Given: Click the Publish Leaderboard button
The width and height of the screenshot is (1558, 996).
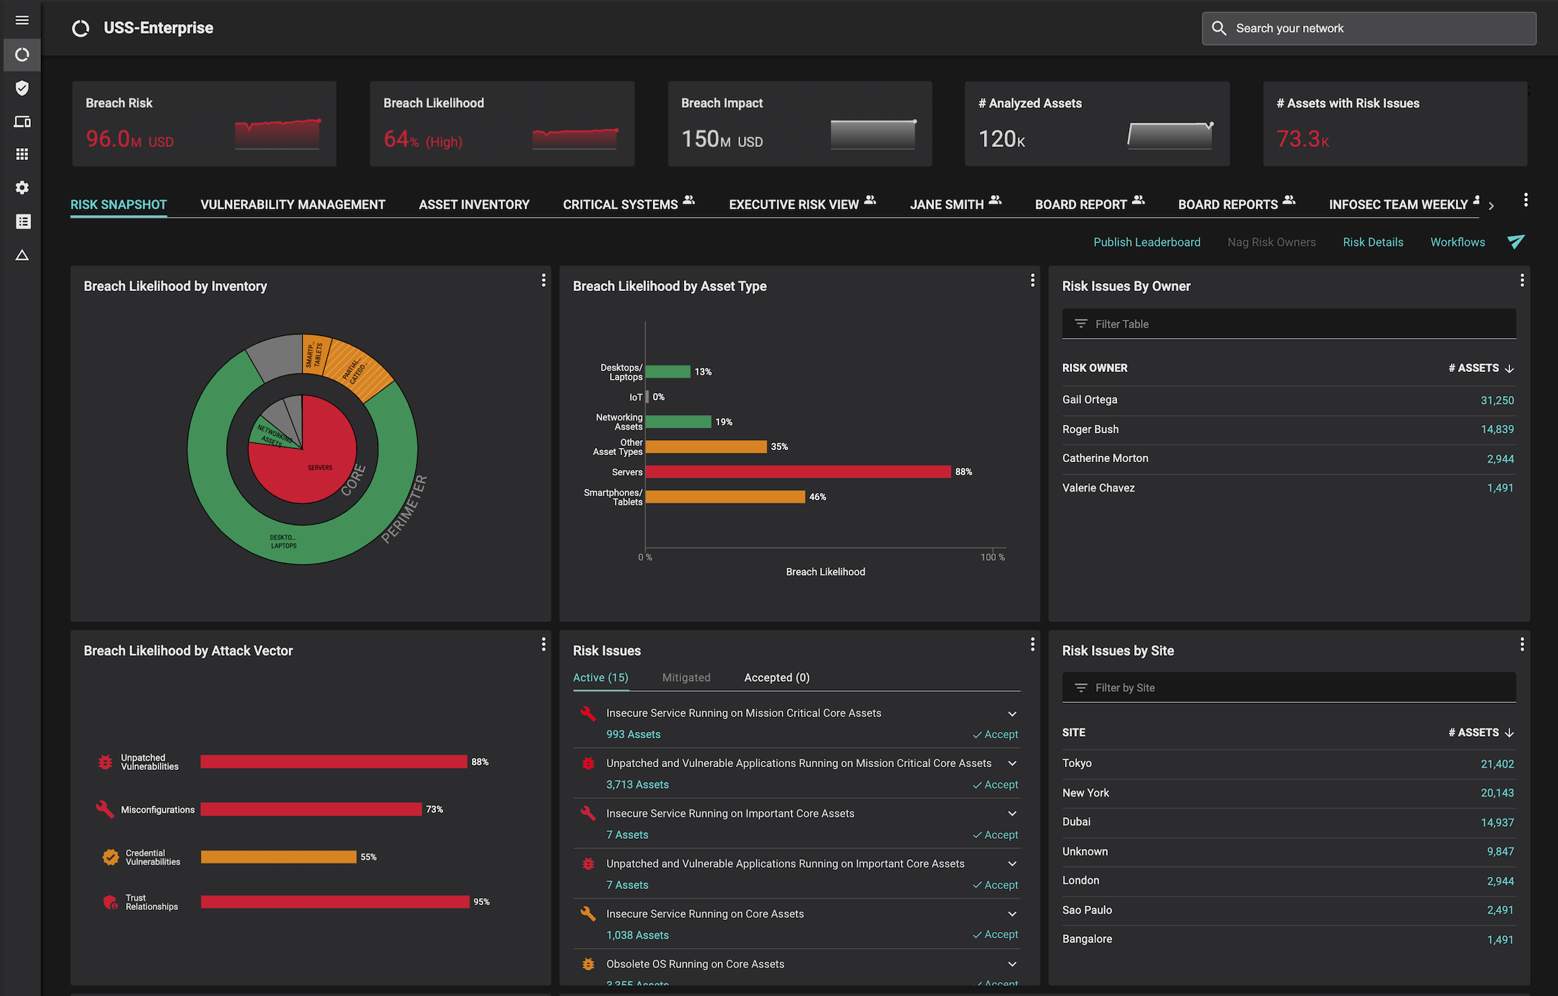Looking at the screenshot, I should click(x=1147, y=239).
